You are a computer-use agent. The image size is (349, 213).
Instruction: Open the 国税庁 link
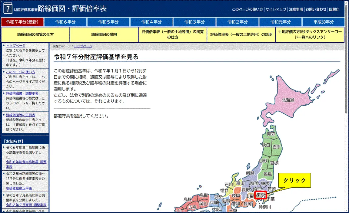pyautogui.click(x=334, y=9)
